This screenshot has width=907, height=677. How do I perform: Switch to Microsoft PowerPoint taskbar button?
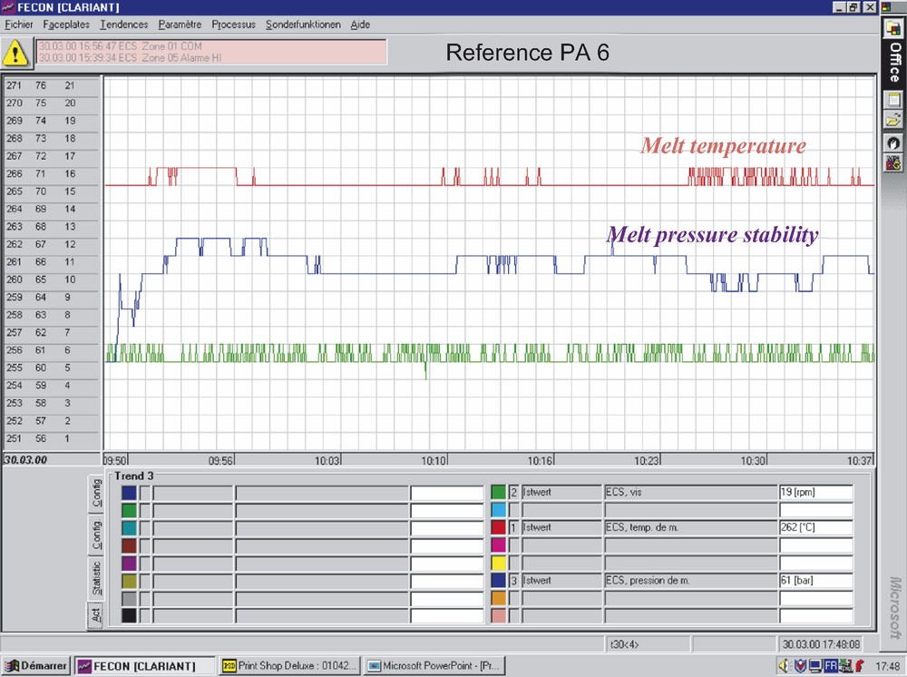[436, 666]
